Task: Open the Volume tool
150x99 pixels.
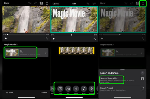Action: click(x=76, y=89)
